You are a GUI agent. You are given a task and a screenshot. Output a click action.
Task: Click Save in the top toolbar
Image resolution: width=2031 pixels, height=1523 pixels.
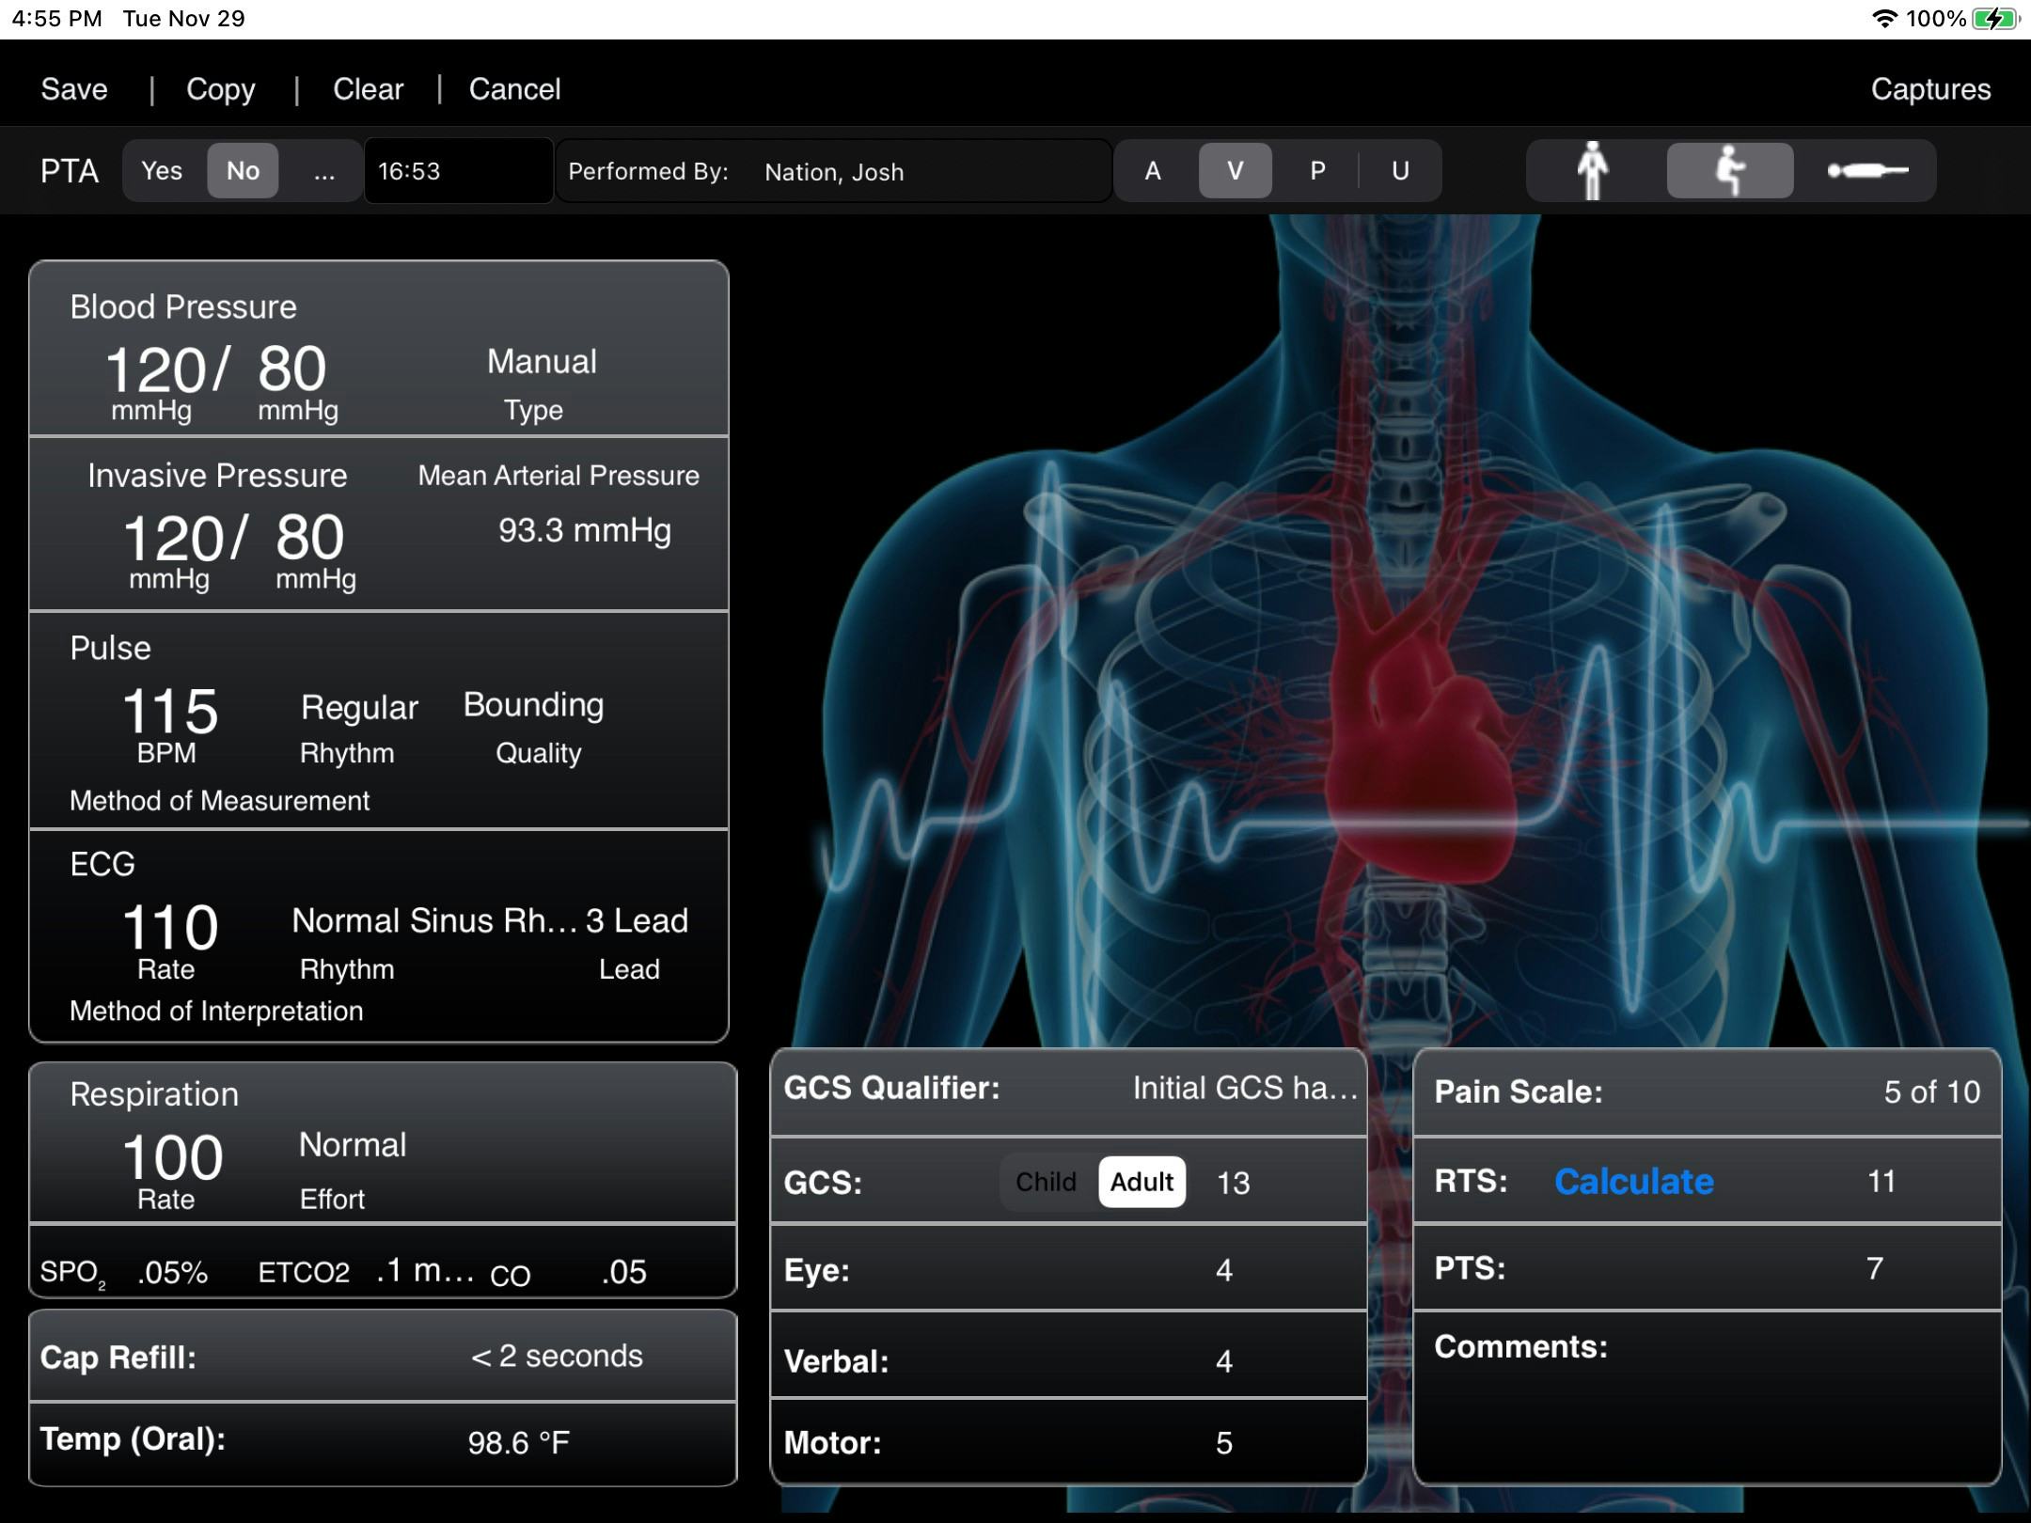tap(73, 87)
